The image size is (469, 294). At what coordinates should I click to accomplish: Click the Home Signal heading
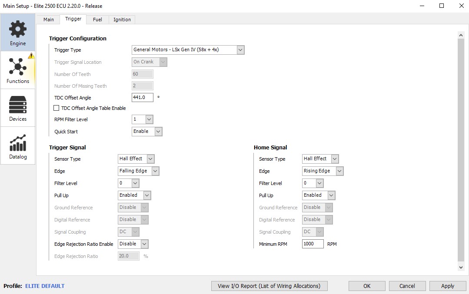(270, 148)
